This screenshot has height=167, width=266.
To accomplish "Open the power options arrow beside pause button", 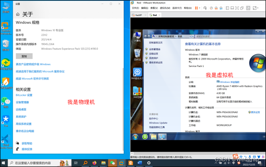I will coord(199,8).
